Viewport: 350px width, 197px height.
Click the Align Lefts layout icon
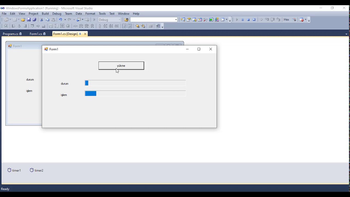click(13, 26)
